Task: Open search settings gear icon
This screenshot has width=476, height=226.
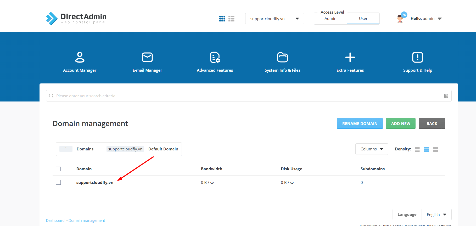Action: click(446, 96)
